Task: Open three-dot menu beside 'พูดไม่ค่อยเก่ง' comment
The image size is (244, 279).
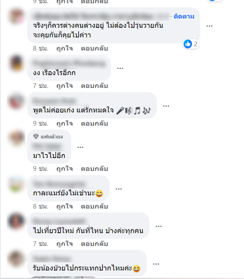Action: coord(166,106)
